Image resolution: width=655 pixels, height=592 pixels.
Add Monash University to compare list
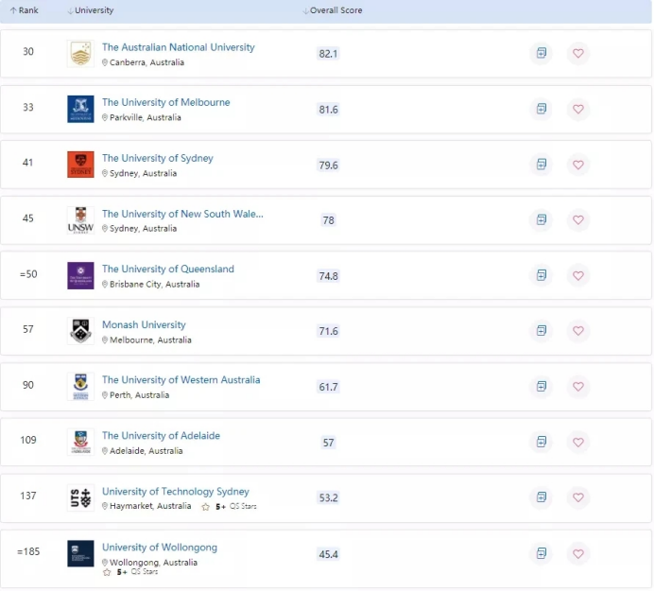coord(541,331)
